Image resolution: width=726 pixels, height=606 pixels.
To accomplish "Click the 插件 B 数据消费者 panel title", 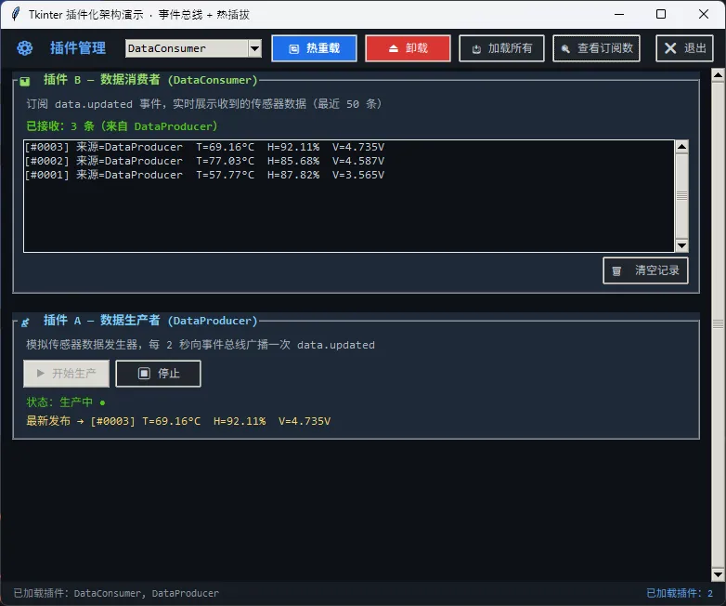I will click(x=150, y=80).
